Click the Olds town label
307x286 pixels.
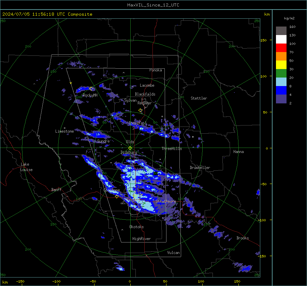click(x=130, y=141)
